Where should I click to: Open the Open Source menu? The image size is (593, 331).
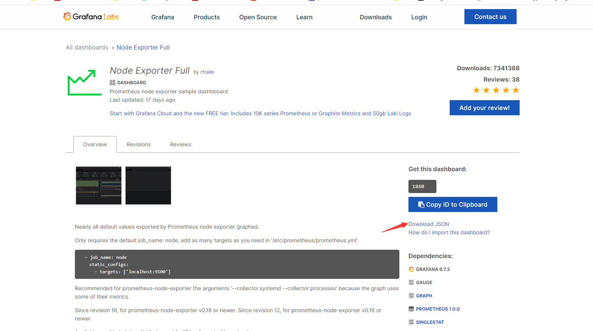258,17
